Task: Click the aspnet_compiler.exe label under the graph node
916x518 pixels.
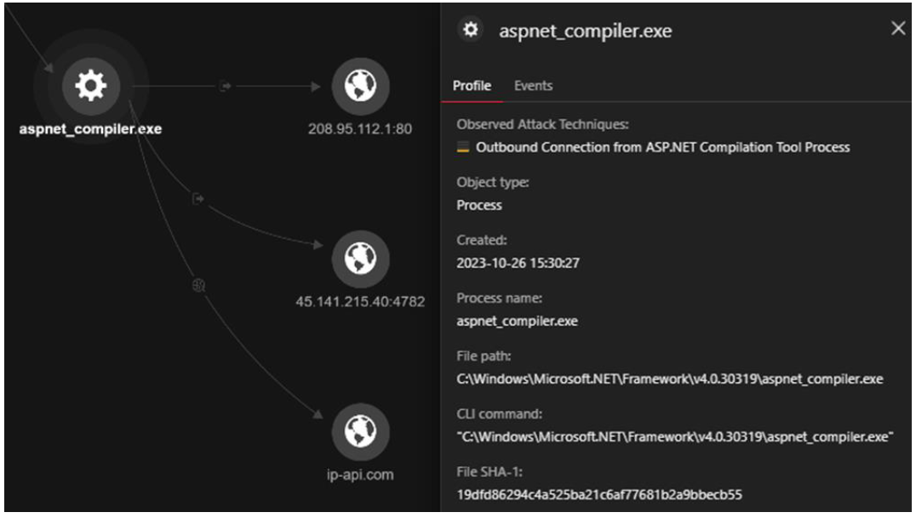Action: pos(90,129)
